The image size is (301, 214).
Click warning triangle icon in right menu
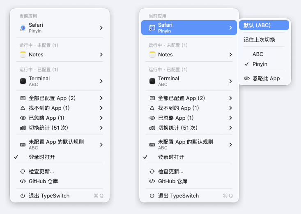(152, 108)
